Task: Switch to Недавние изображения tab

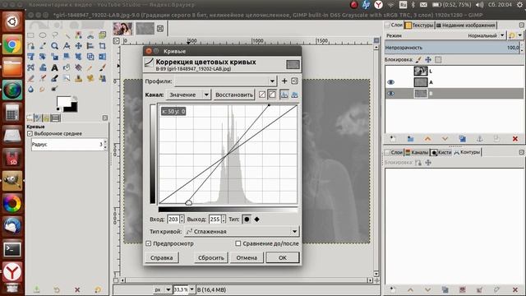Action: (466, 25)
